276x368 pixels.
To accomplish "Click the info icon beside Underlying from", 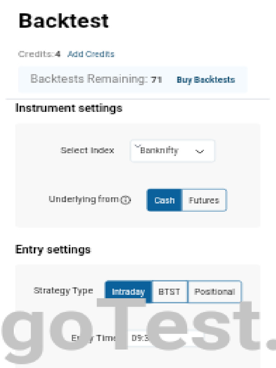I will click(125, 201).
